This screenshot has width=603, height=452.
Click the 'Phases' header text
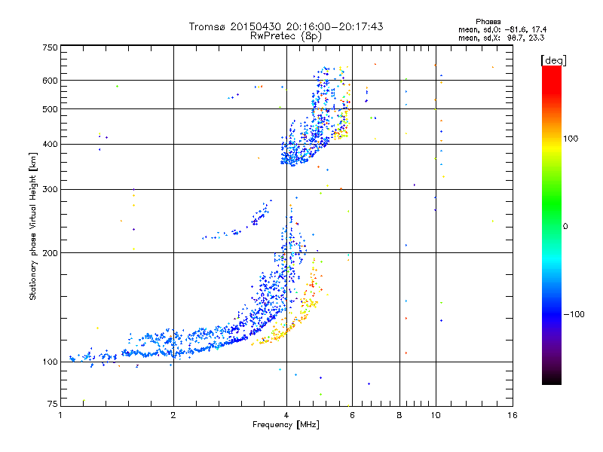click(x=488, y=22)
